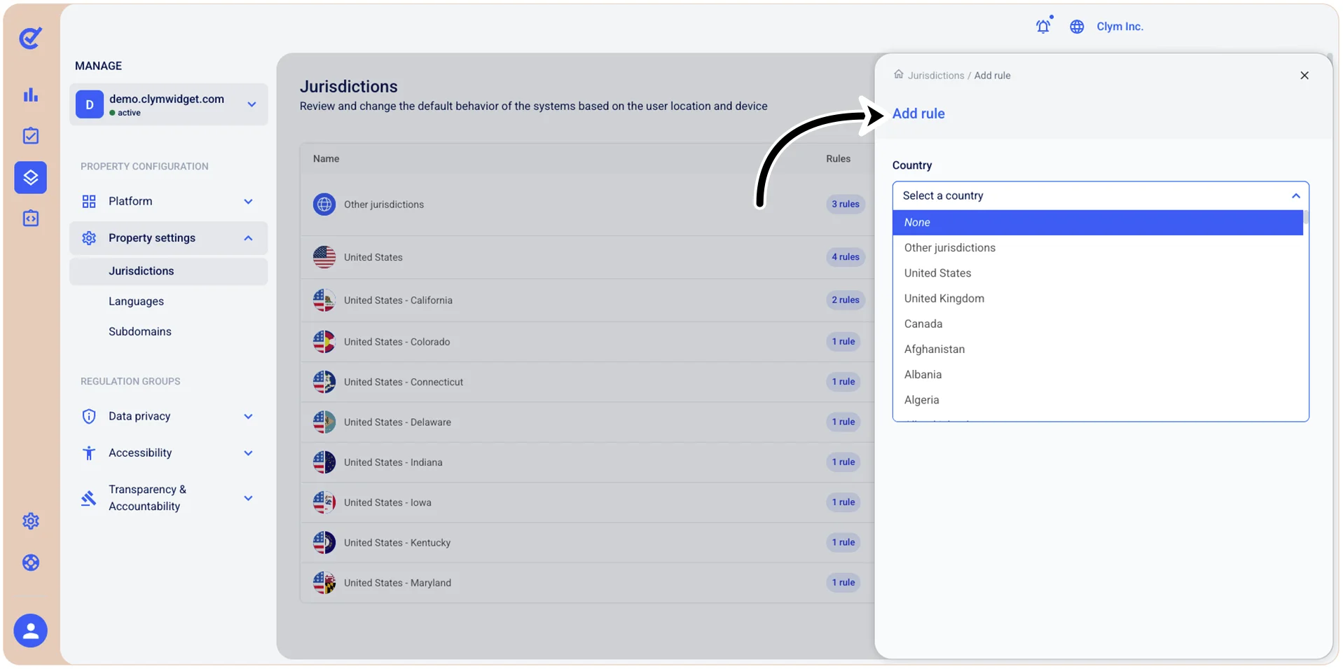Open the United States - Maryland row
Image resolution: width=1343 pixels, height=669 pixels.
pos(587,583)
